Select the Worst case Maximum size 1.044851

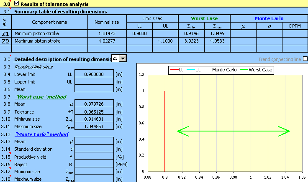click(x=94, y=126)
